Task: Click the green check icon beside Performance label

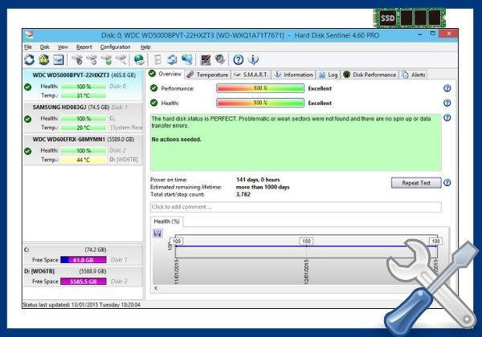Action: point(153,88)
